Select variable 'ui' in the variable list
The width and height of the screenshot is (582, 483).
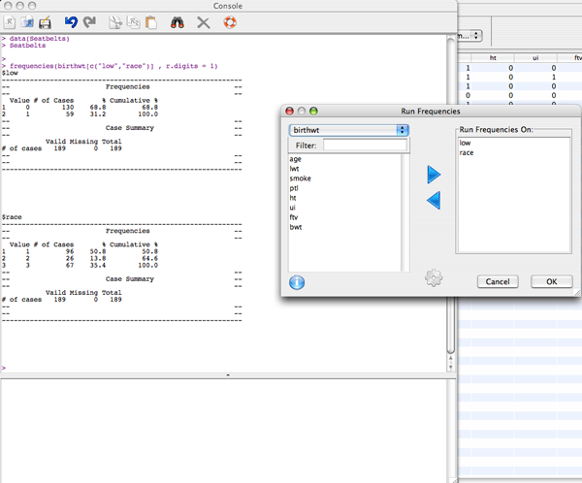pyautogui.click(x=293, y=208)
